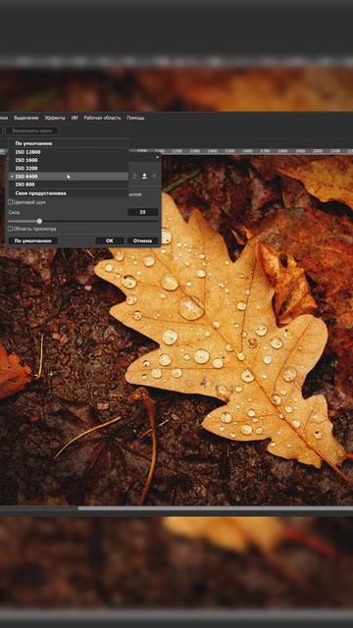Viewport: 353px width, 628px height.
Task: Click the icon left of upload arrow
Action: (x=134, y=177)
